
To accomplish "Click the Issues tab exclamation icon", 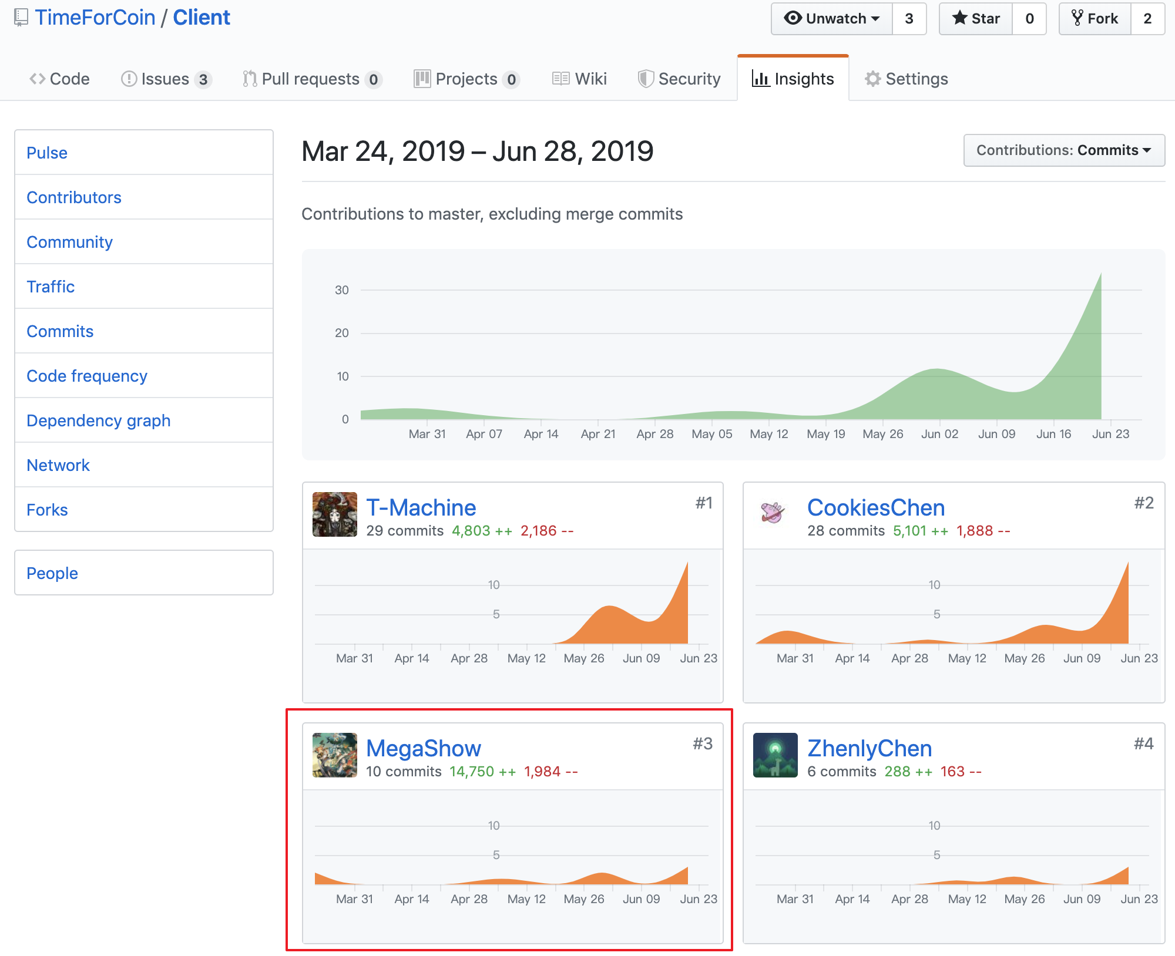I will point(129,79).
